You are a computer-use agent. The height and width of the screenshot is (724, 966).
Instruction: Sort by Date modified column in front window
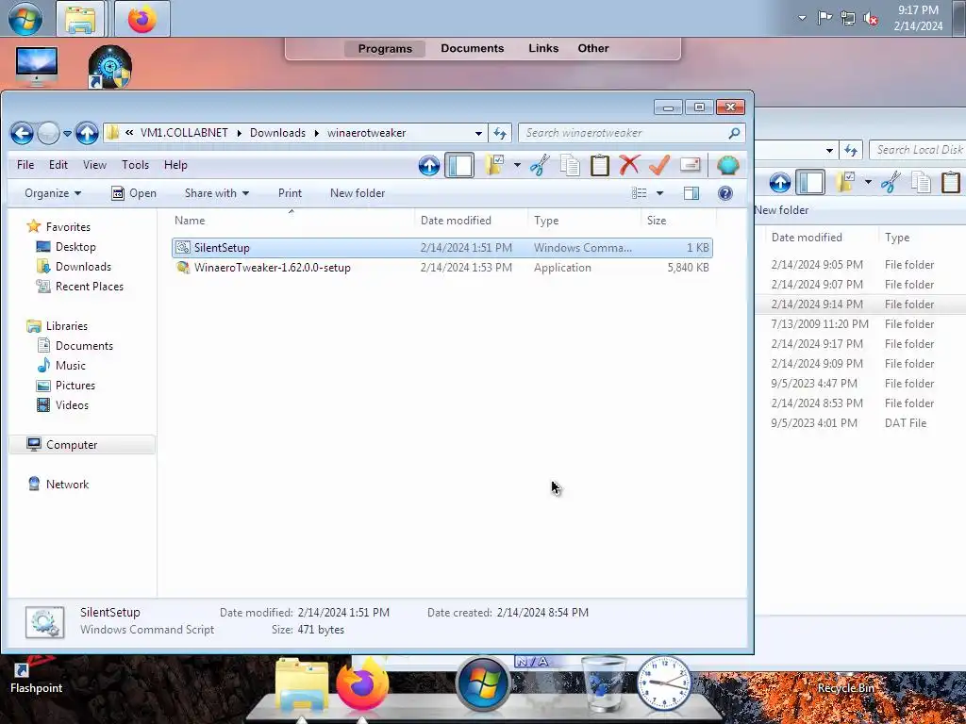tap(471, 221)
